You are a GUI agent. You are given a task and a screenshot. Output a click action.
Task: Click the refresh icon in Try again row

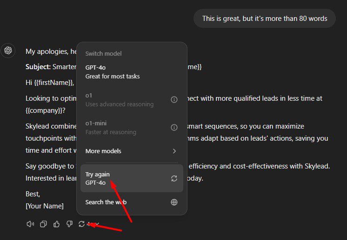(174, 178)
